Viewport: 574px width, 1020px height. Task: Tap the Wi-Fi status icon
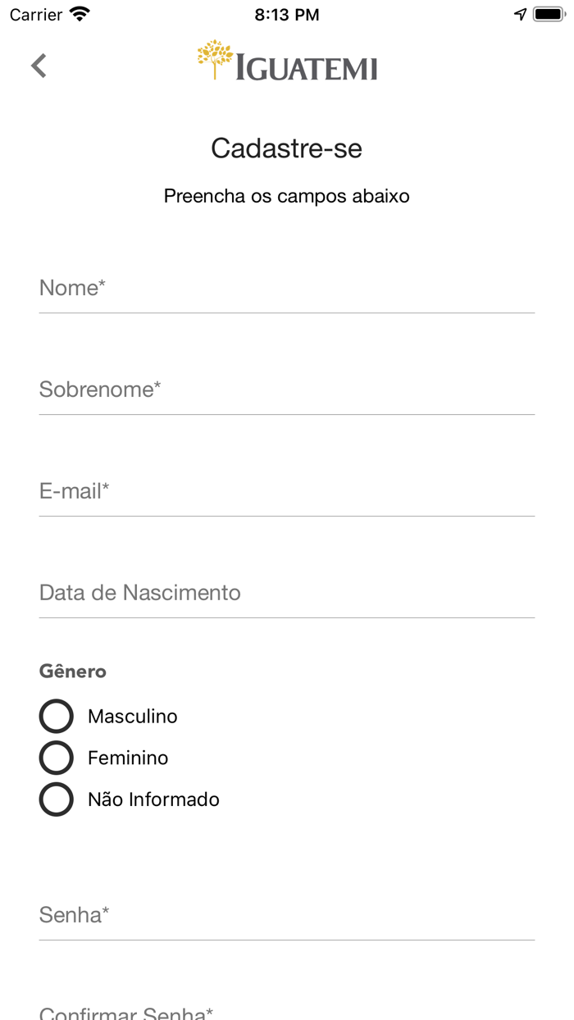[x=80, y=14]
